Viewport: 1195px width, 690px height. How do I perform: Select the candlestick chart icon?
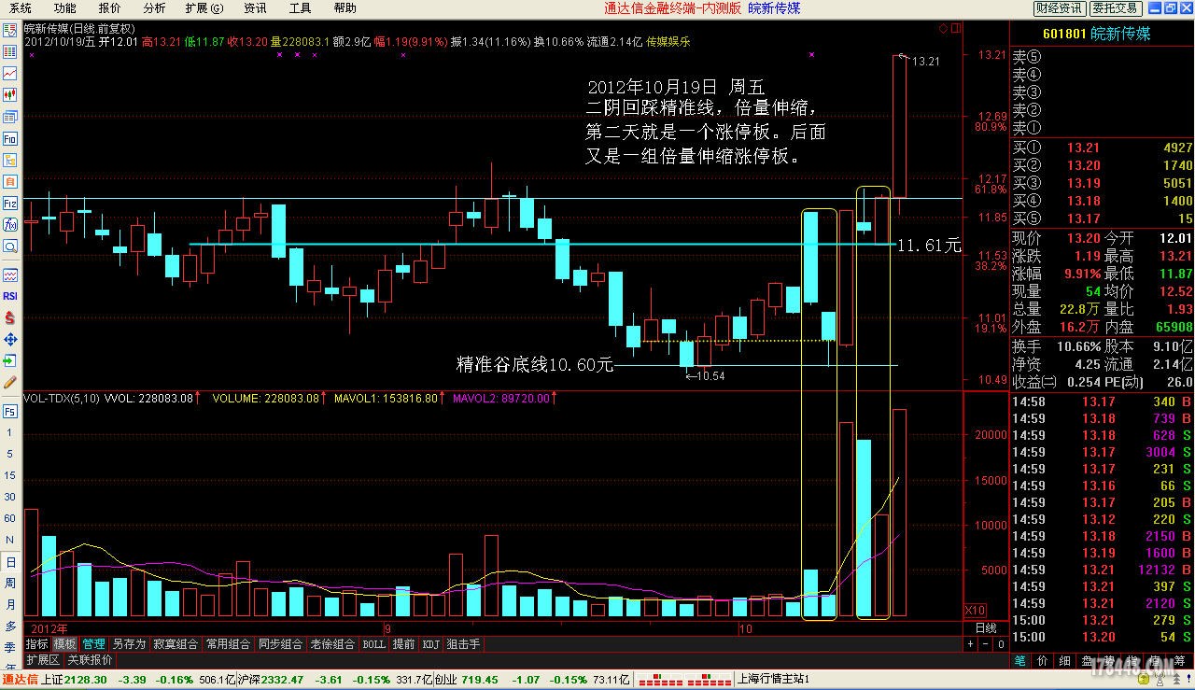point(10,94)
